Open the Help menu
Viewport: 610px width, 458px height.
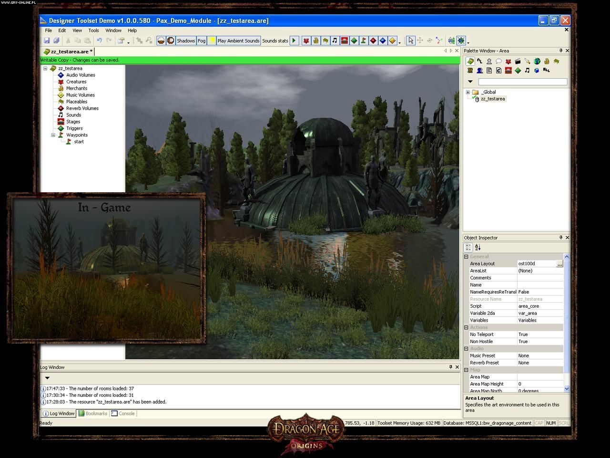(132, 31)
